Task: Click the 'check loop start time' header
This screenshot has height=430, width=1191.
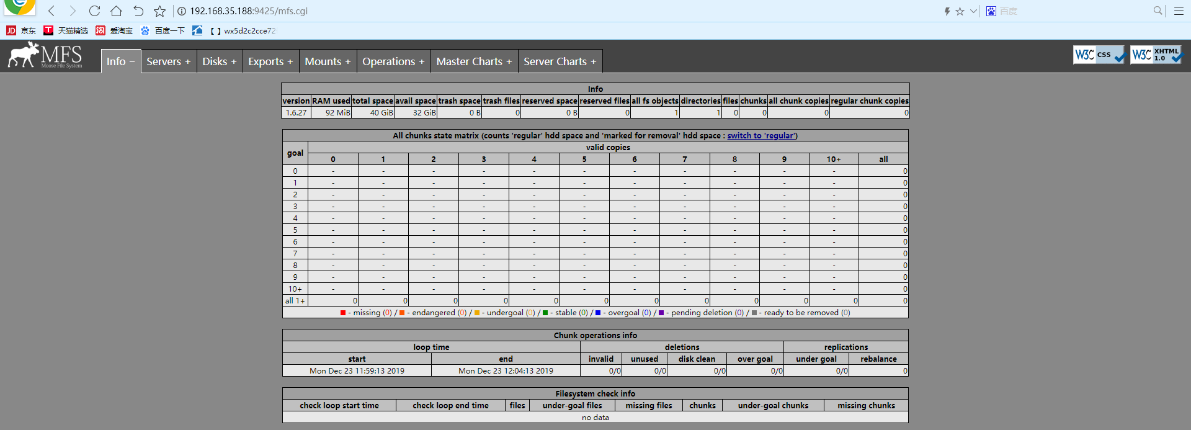Action: pos(339,406)
